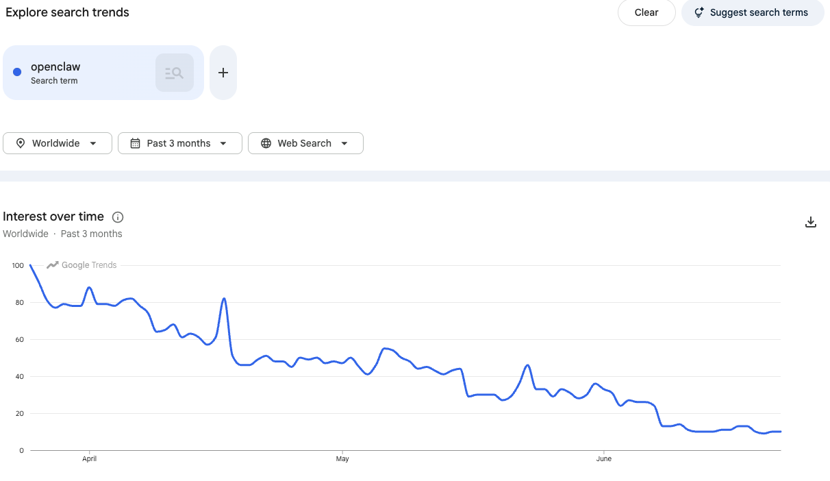Click the 'Worldwide · Past 3 months' subtitle
Viewport: 830px width, 481px height.
62,234
